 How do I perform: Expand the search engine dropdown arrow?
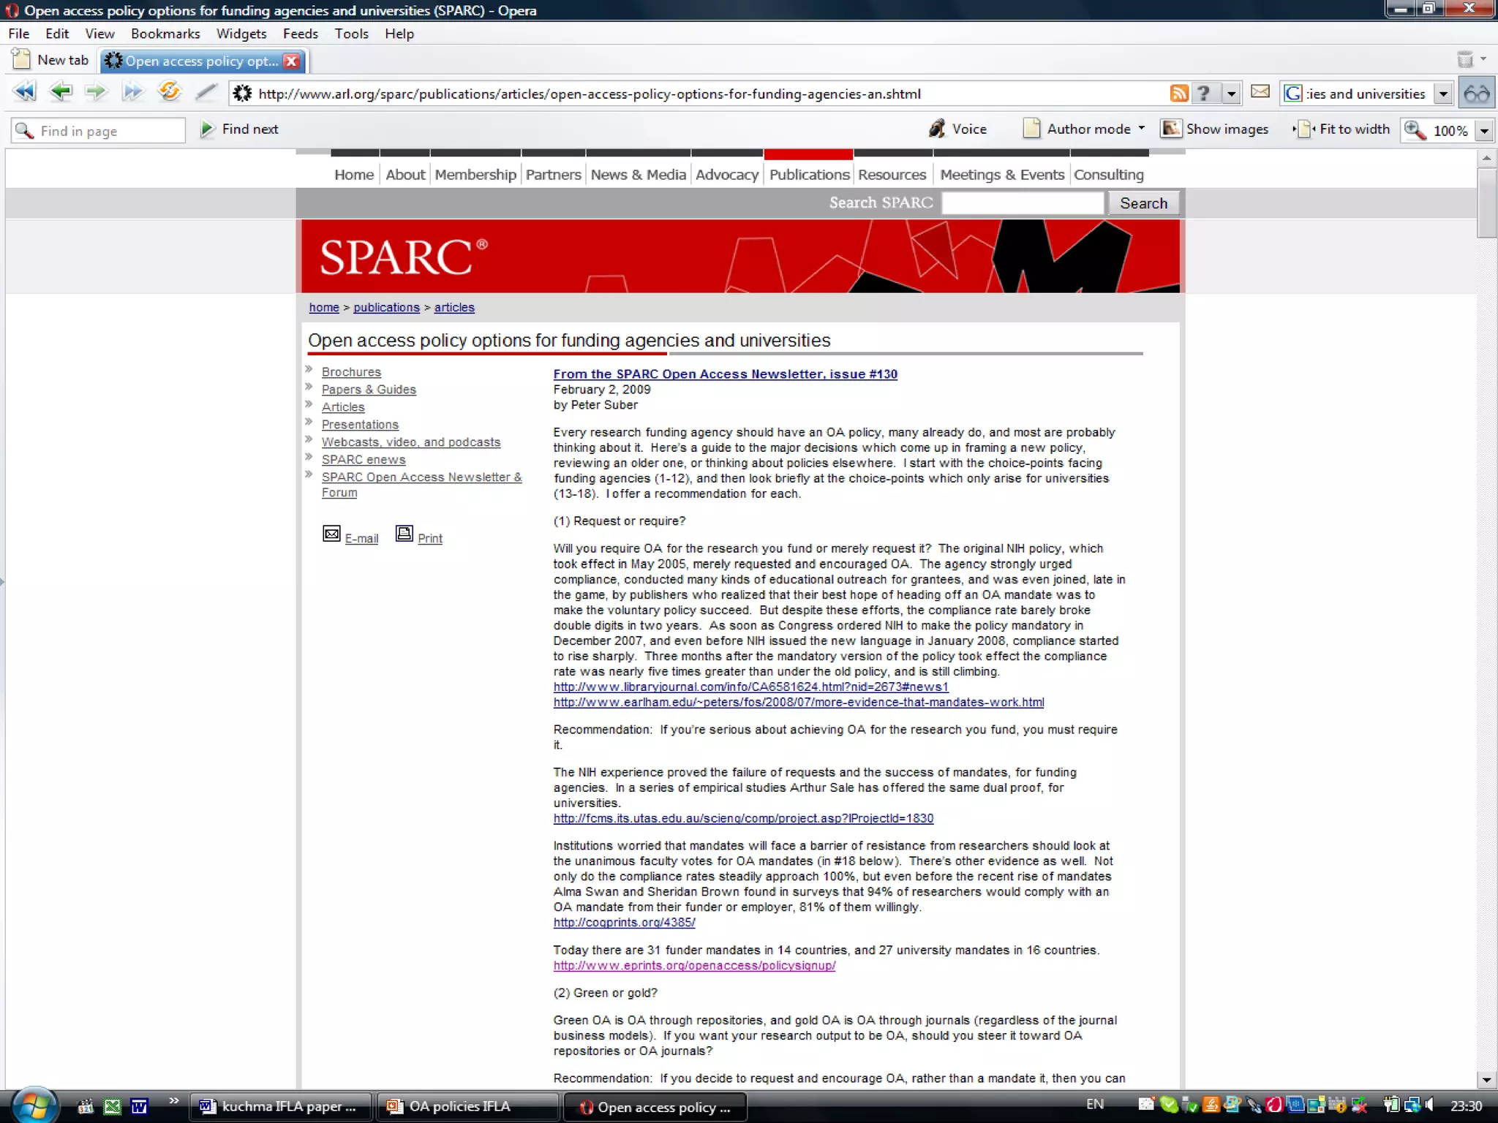pyautogui.click(x=1443, y=94)
